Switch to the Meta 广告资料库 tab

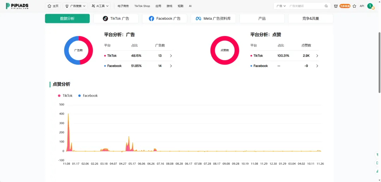tap(213, 18)
